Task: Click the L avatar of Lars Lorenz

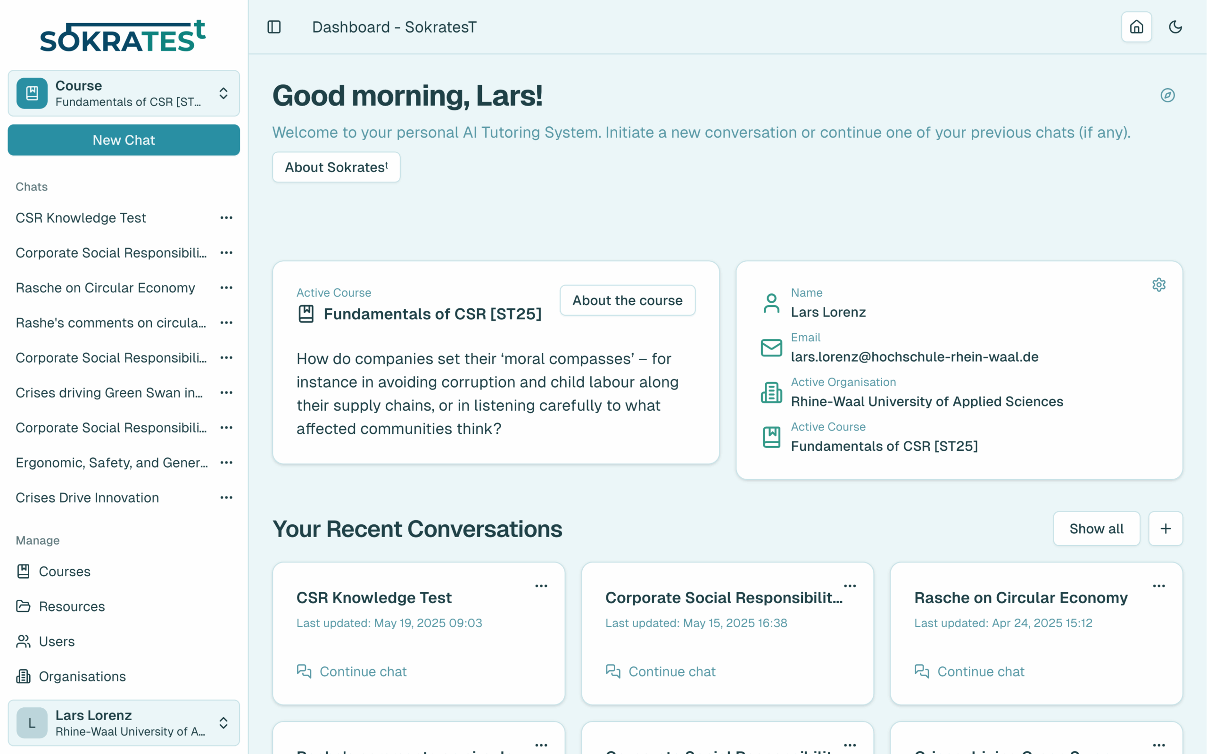Action: [32, 723]
